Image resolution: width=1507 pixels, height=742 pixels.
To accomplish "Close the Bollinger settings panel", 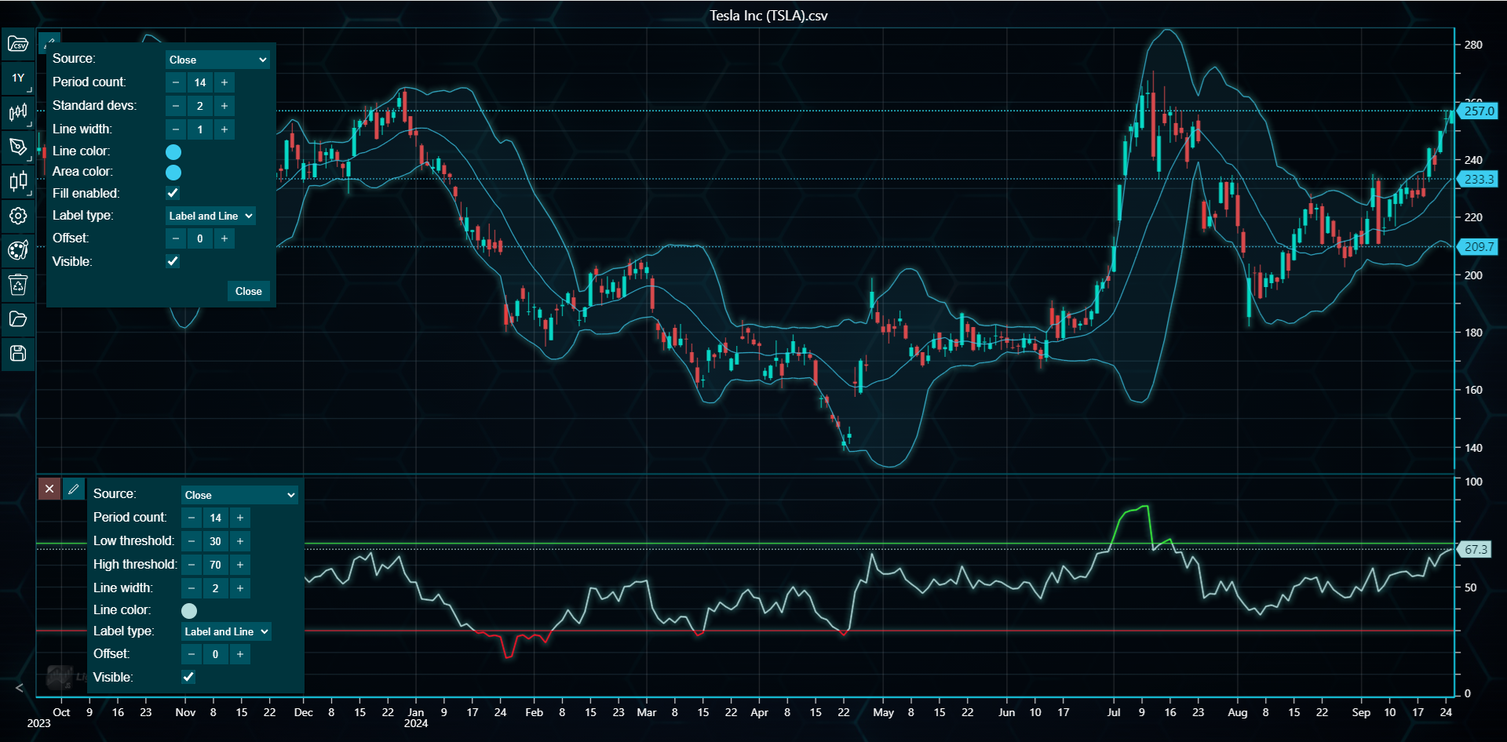I will click(249, 291).
